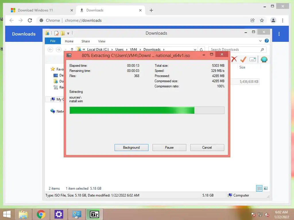
Task: Select Favorites in the navigation pane
Action: tap(57, 69)
